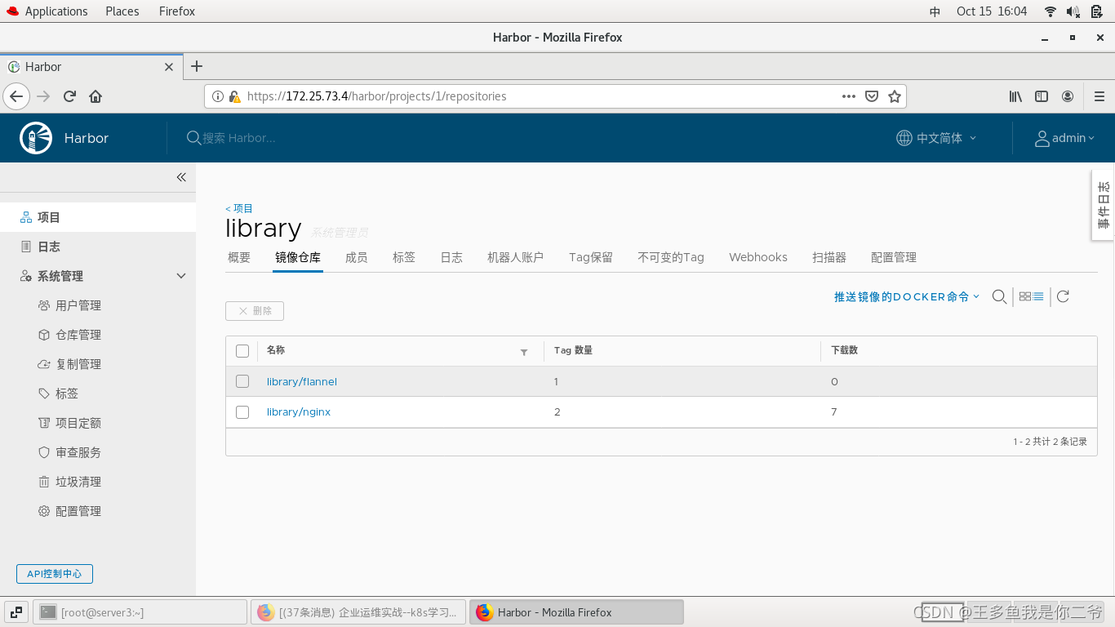The width and height of the screenshot is (1115, 627).
Task: Click the search magnifier in the Harbor header
Action: click(193, 138)
